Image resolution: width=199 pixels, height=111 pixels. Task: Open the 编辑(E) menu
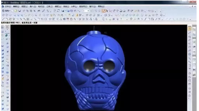[x=16, y=6]
